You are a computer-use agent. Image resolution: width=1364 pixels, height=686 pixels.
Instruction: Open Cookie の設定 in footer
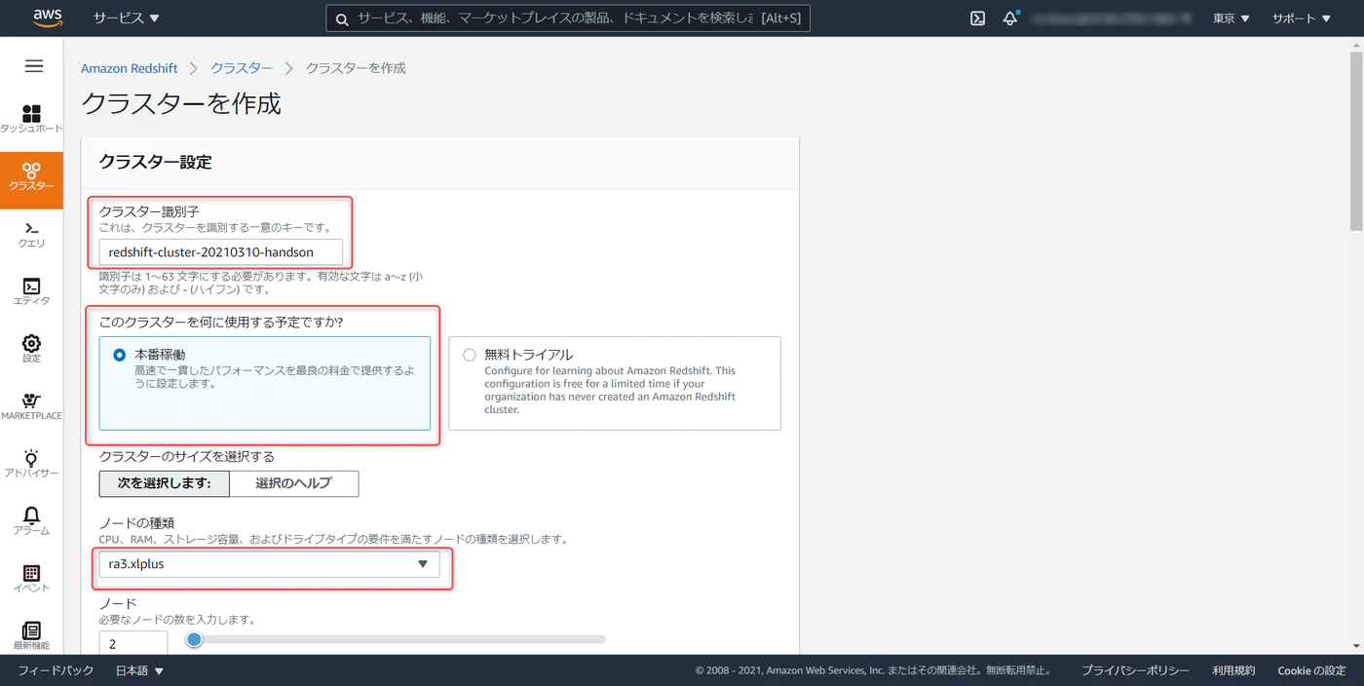(x=1311, y=670)
